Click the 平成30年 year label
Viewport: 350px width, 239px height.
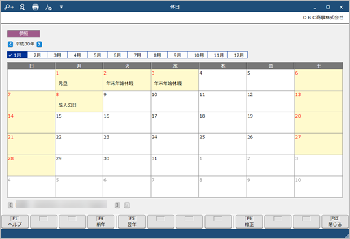pyautogui.click(x=25, y=44)
